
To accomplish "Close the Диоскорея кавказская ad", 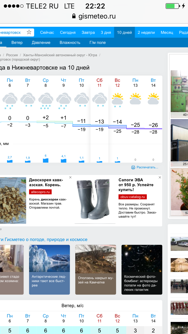I will click(70, 177).
